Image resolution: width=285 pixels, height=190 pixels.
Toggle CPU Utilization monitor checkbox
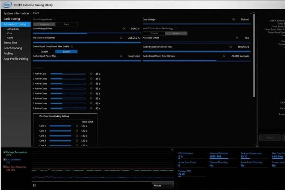pyautogui.click(x=4, y=160)
